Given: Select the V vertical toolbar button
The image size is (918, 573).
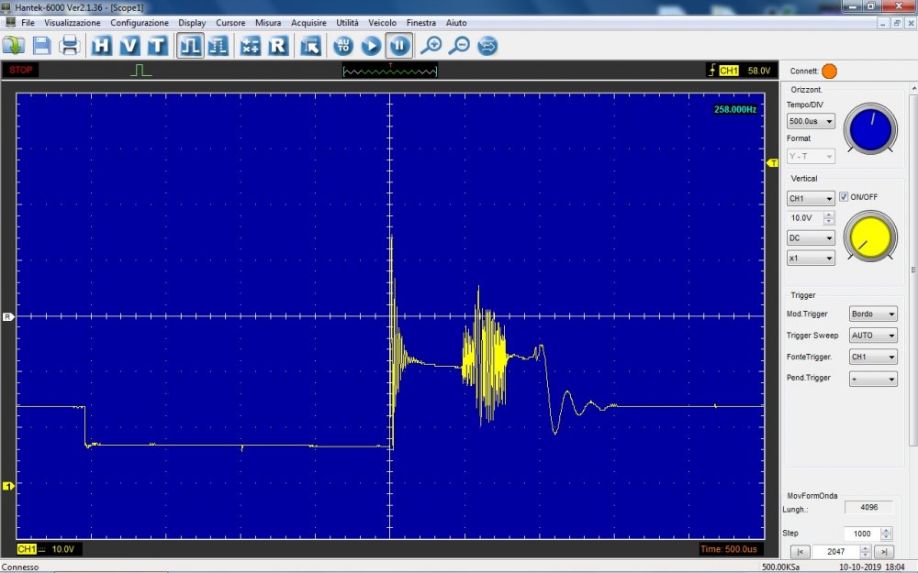Looking at the screenshot, I should tap(129, 45).
